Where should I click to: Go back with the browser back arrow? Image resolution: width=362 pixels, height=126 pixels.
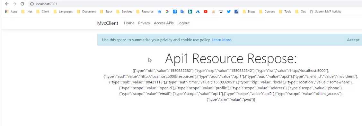7,4
